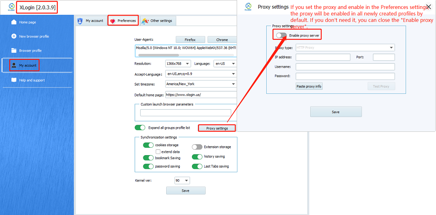Open the Proxy type dropdown
Viewport: 436px width, 215px height.
click(x=345, y=47)
